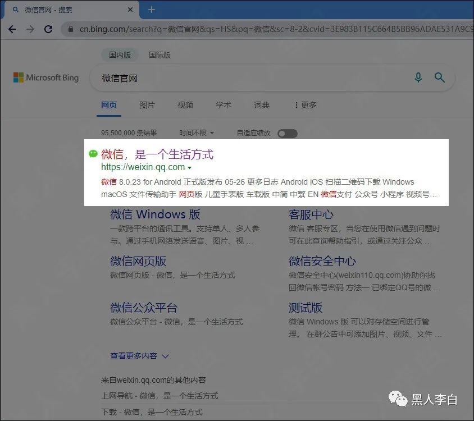This screenshot has width=474, height=421.
Task: Open the 学术 tab
Action: (x=224, y=105)
